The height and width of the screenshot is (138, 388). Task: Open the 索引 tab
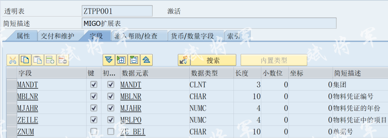[234, 36]
